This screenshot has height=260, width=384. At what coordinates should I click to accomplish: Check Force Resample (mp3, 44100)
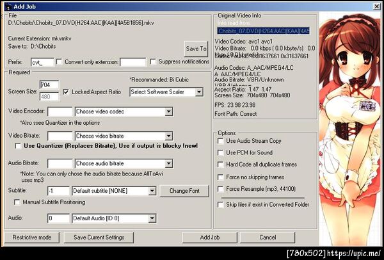coord(220,189)
